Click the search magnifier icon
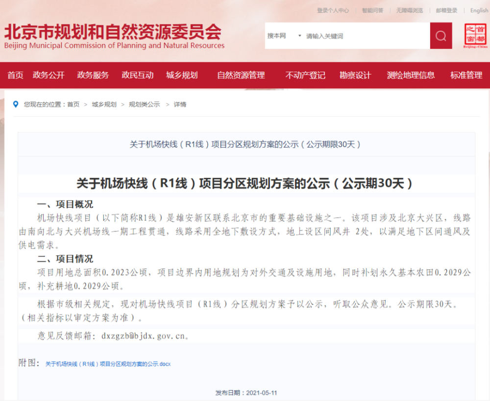 pos(440,36)
